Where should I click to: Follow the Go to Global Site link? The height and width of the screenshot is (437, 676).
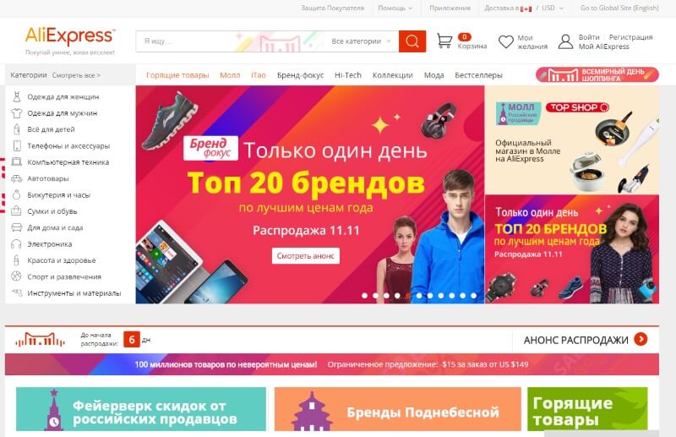click(619, 8)
